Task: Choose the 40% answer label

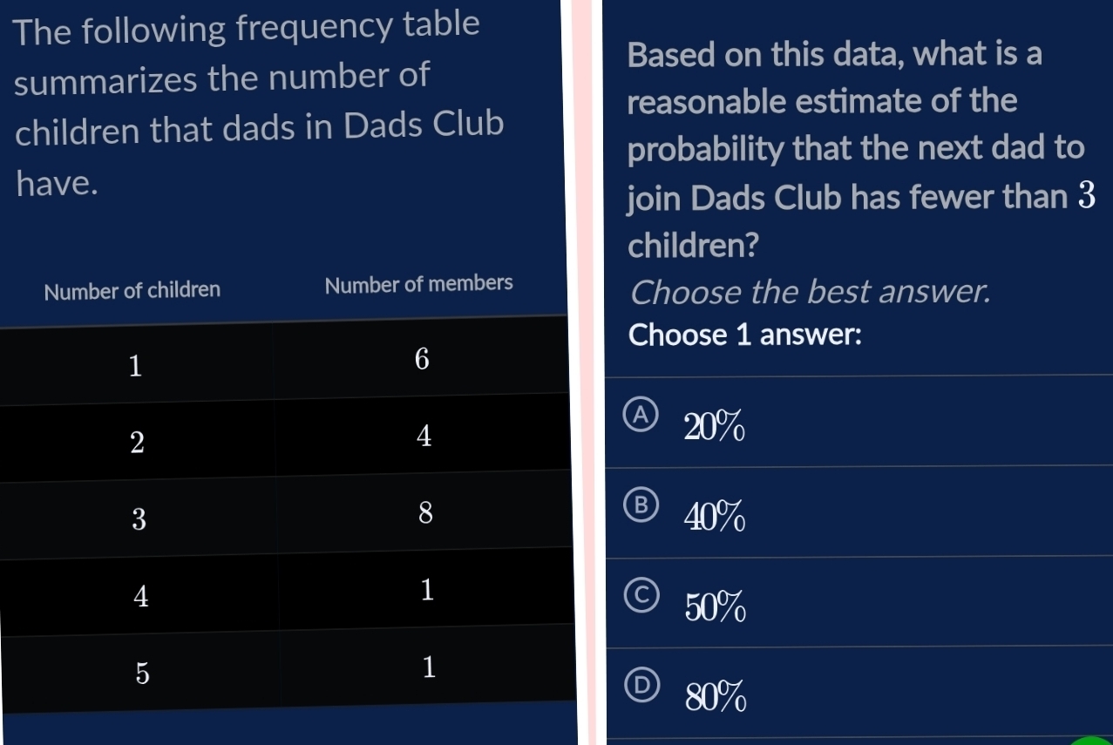Action: point(715,519)
